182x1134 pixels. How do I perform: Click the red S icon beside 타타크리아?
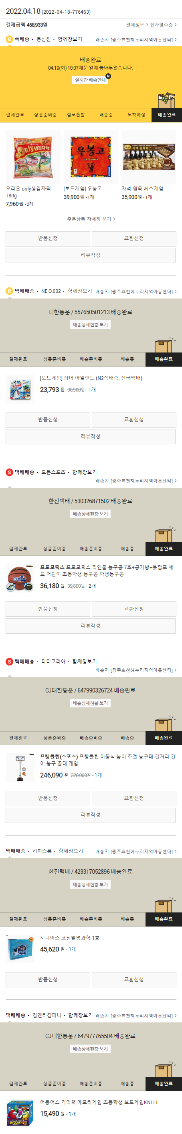[x=9, y=661]
